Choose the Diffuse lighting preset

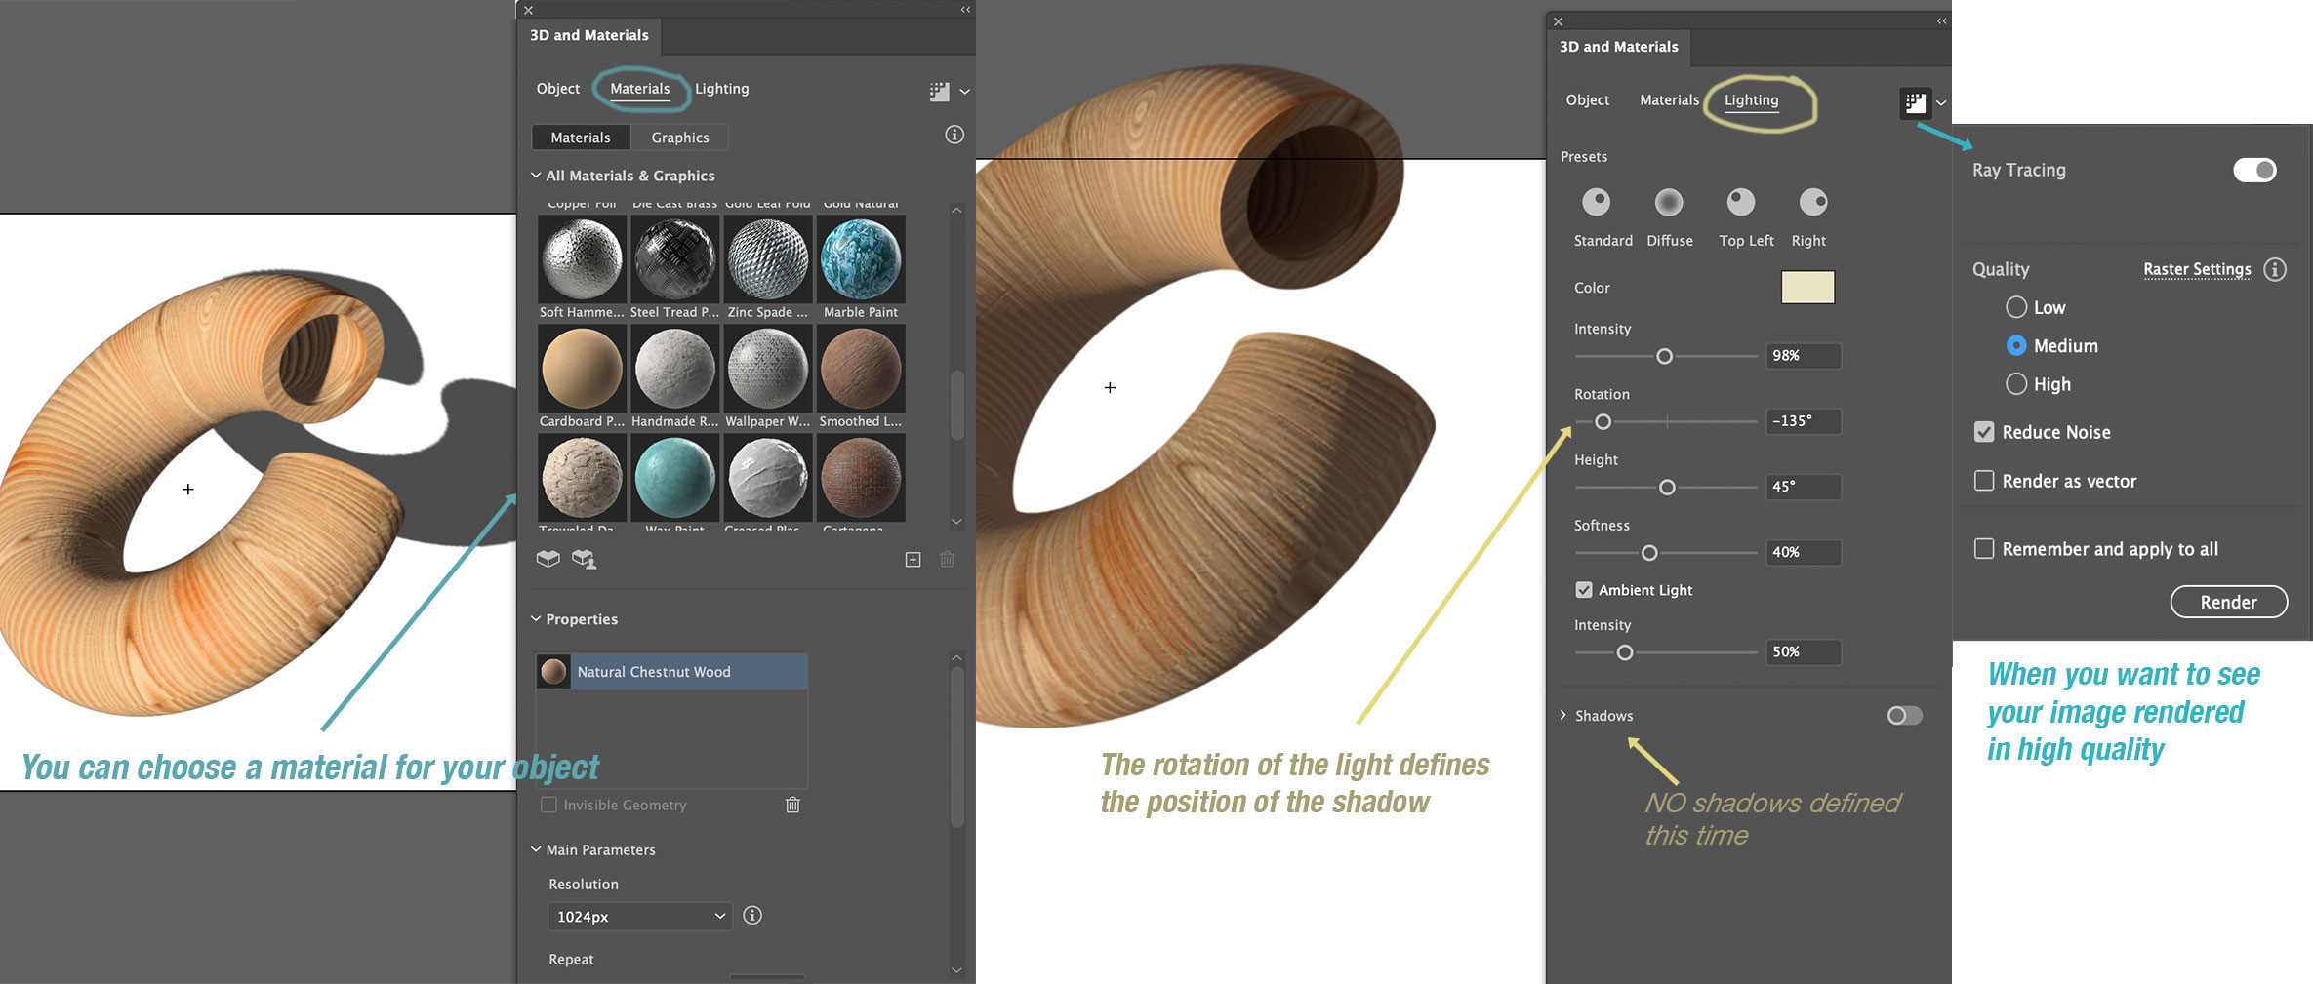click(x=1669, y=203)
